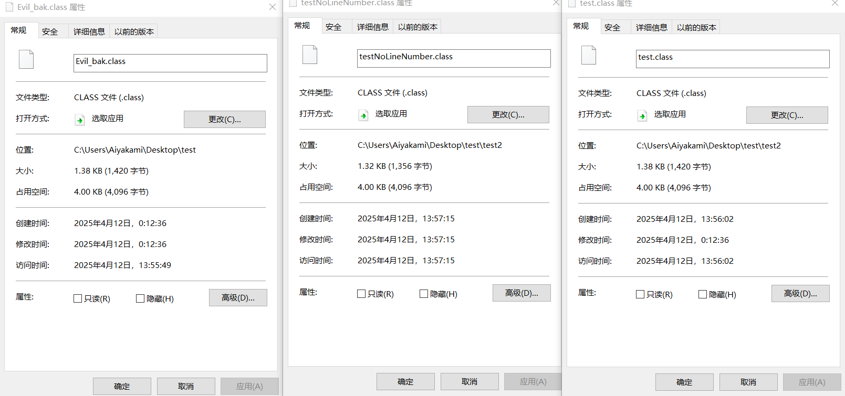Click creation time 13:56:02 in test.class window

pos(685,219)
